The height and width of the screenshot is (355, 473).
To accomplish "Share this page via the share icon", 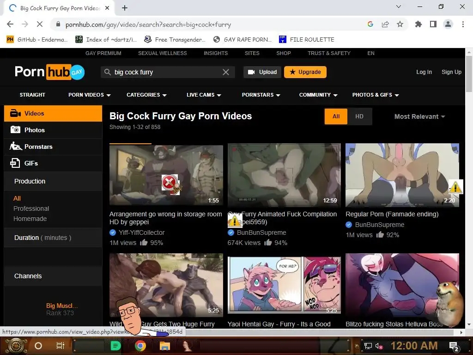I will (385, 24).
